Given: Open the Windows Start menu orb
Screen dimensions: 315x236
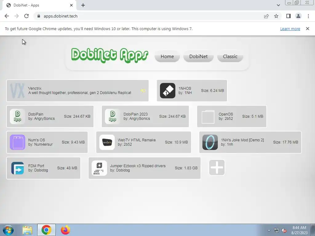Looking at the screenshot, I should [x=8, y=230].
